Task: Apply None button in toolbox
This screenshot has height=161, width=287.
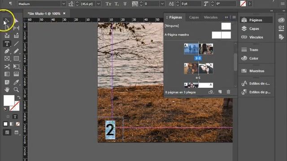Action: [x=17, y=124]
